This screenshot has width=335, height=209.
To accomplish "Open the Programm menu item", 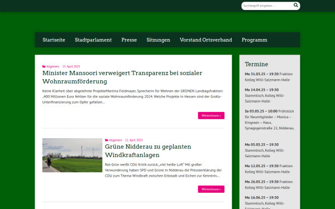I will [x=255, y=40].
